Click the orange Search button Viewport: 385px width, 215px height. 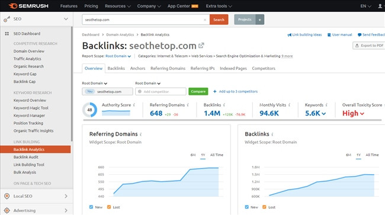coord(219,20)
